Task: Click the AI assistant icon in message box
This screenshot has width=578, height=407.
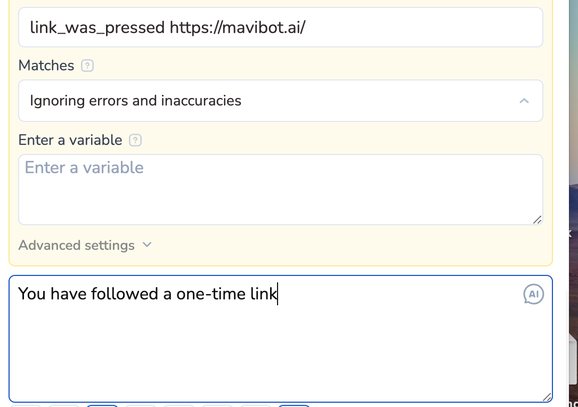Action: 533,294
